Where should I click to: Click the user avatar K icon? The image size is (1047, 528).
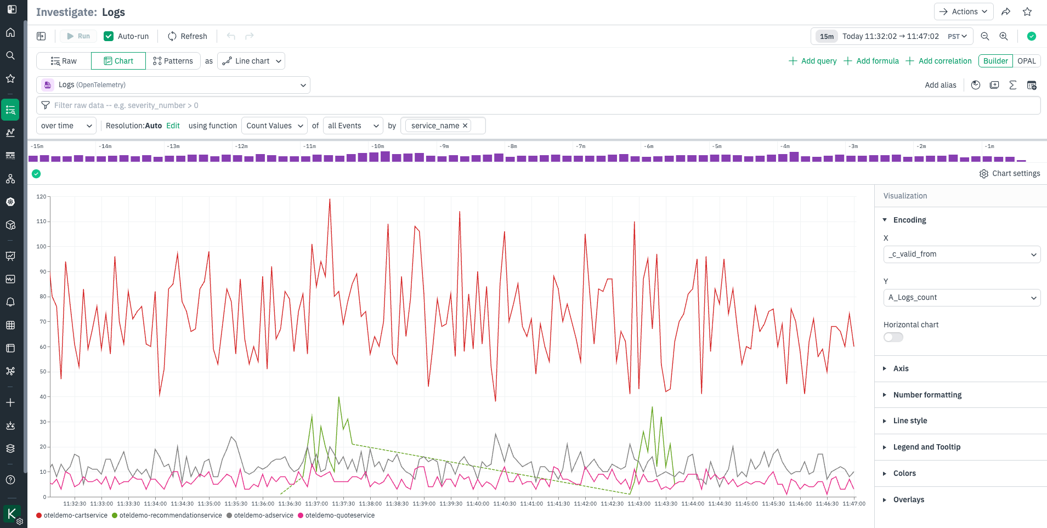(x=12, y=514)
